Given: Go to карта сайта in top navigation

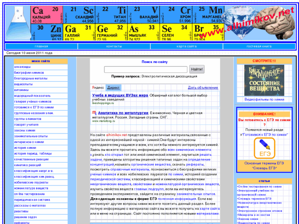Looking at the screenshot, I should point(186,46).
